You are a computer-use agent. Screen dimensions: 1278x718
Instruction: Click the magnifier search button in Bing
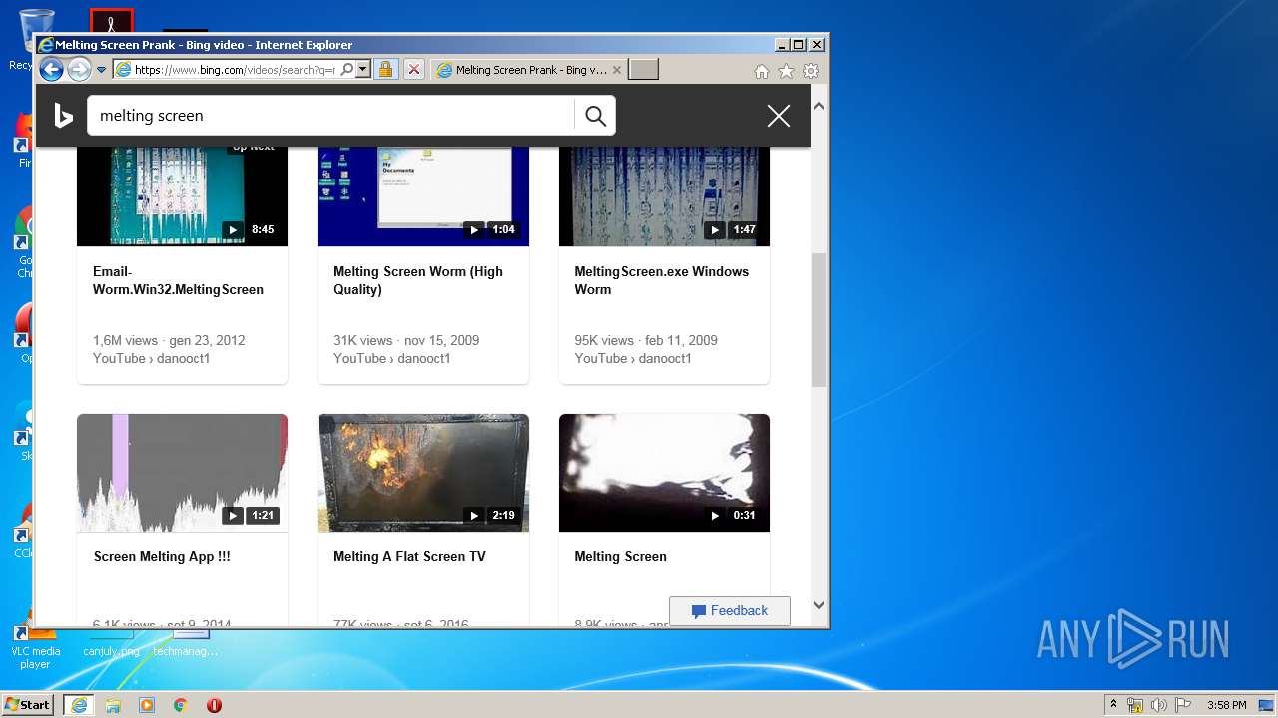click(595, 116)
